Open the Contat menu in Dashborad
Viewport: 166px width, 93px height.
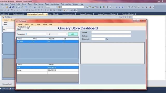pyautogui.click(x=38, y=25)
